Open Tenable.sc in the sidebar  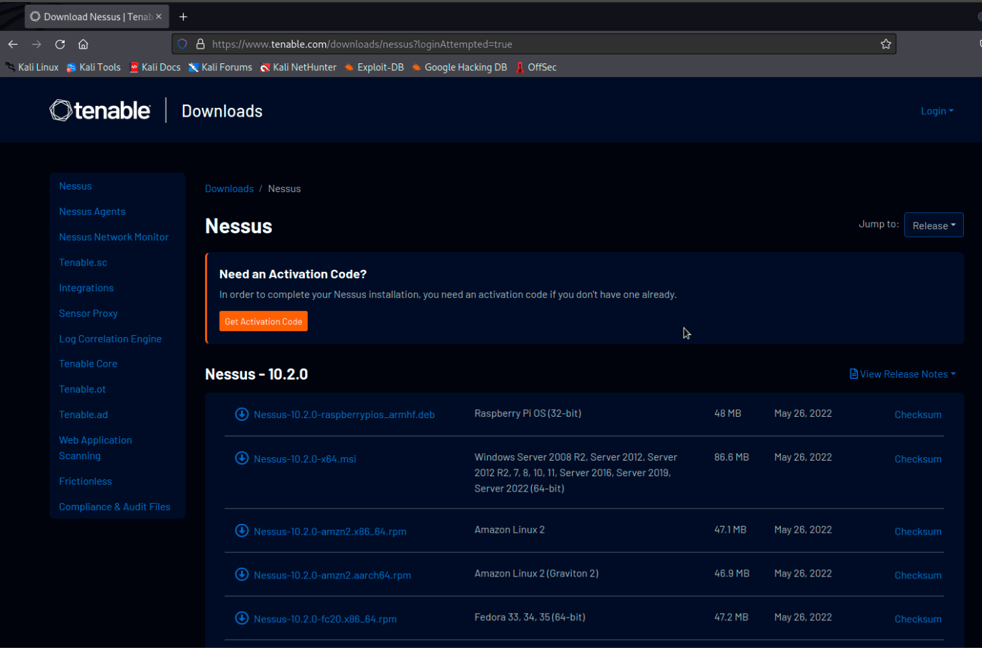(83, 263)
